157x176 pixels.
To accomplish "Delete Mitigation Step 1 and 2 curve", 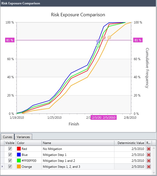I will (x=148, y=161).
